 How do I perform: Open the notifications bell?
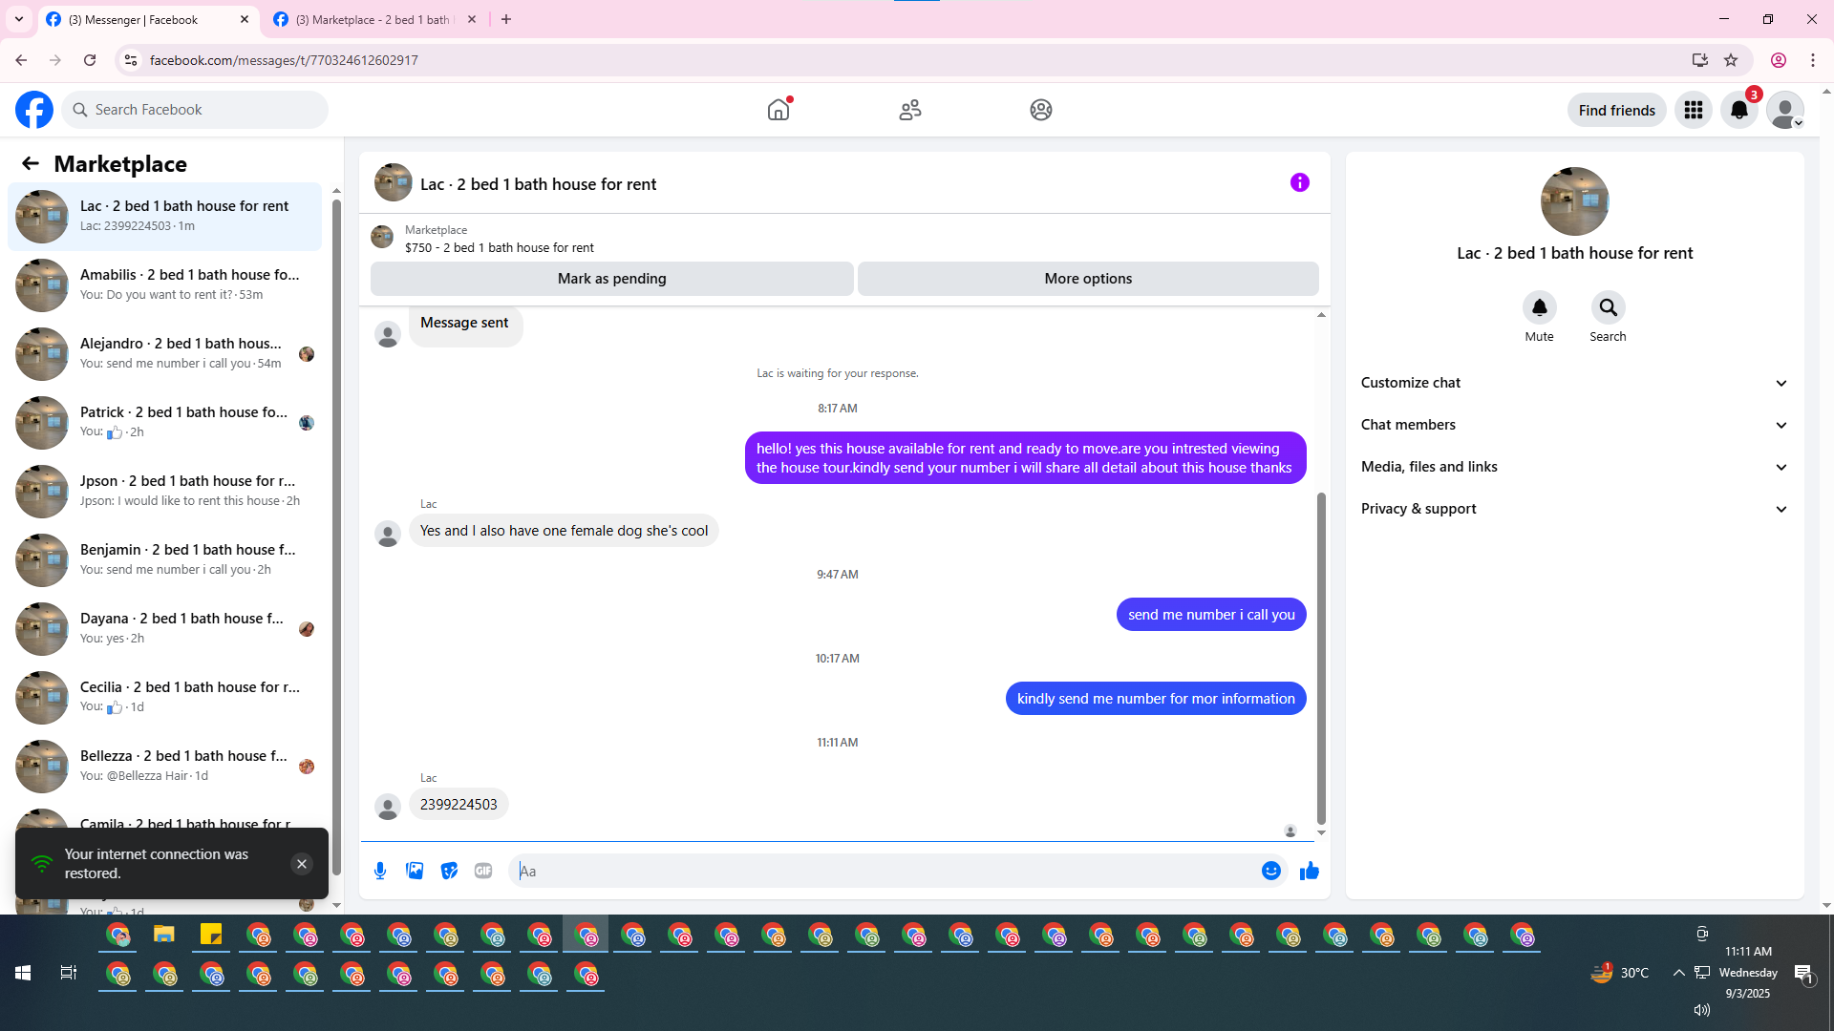[x=1739, y=110]
